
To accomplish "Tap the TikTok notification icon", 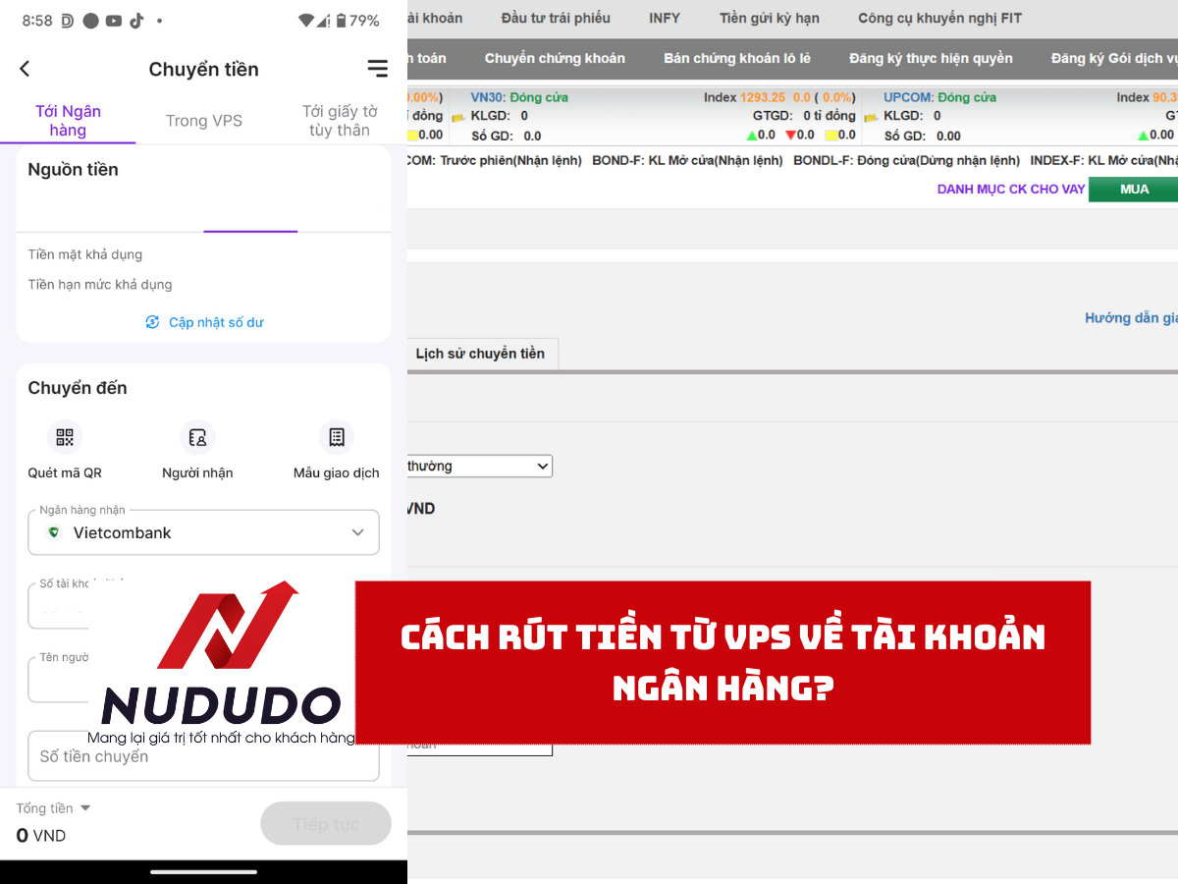I will [x=136, y=20].
